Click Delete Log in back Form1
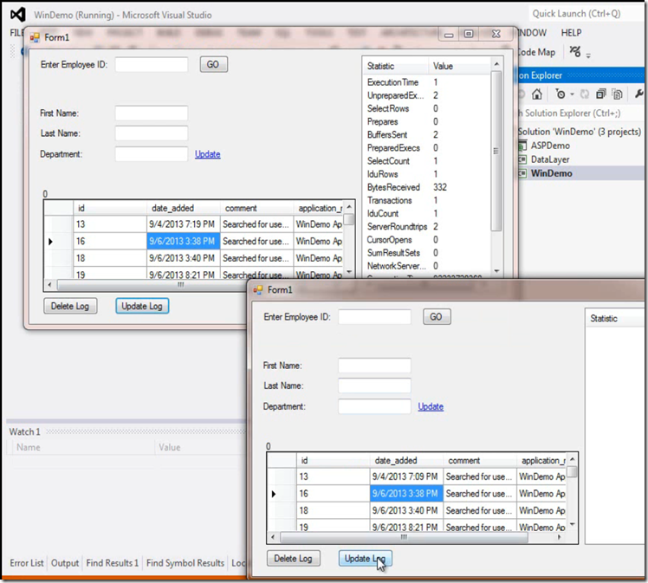This screenshot has height=583, width=648. click(70, 306)
